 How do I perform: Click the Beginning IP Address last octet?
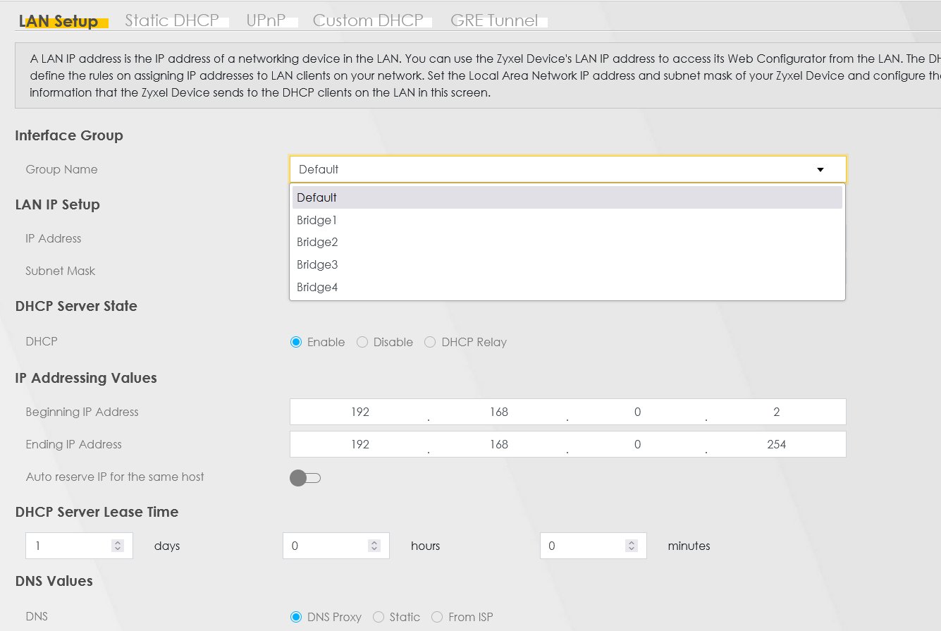click(x=776, y=412)
